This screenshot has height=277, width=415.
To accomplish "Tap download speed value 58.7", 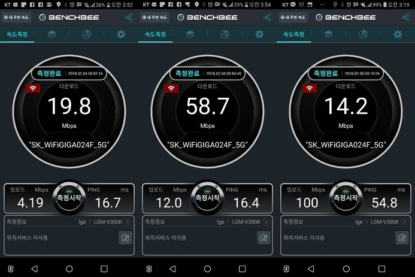I will [x=207, y=106].
